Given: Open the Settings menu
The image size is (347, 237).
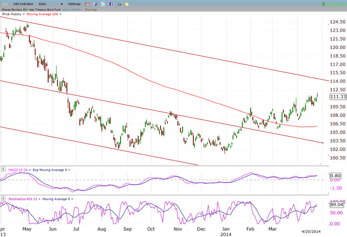Looking at the screenshot, I should [x=74, y=4].
